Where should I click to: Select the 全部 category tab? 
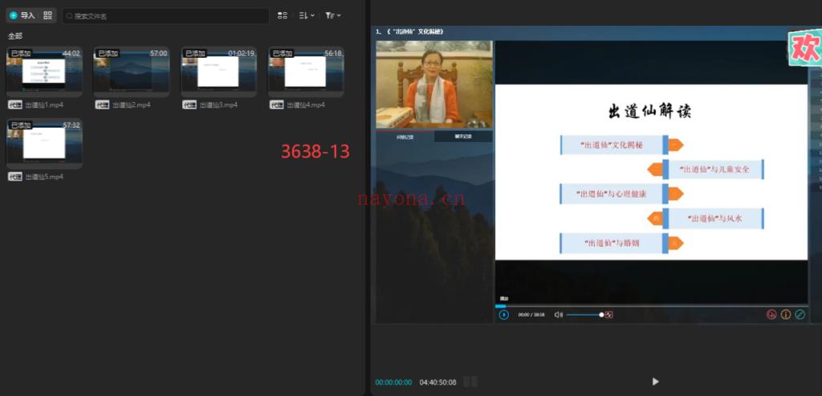tap(15, 35)
